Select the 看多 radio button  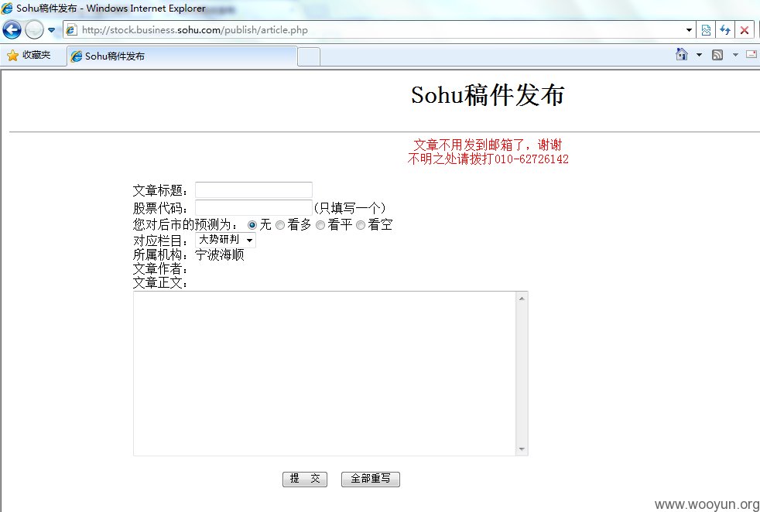point(279,225)
